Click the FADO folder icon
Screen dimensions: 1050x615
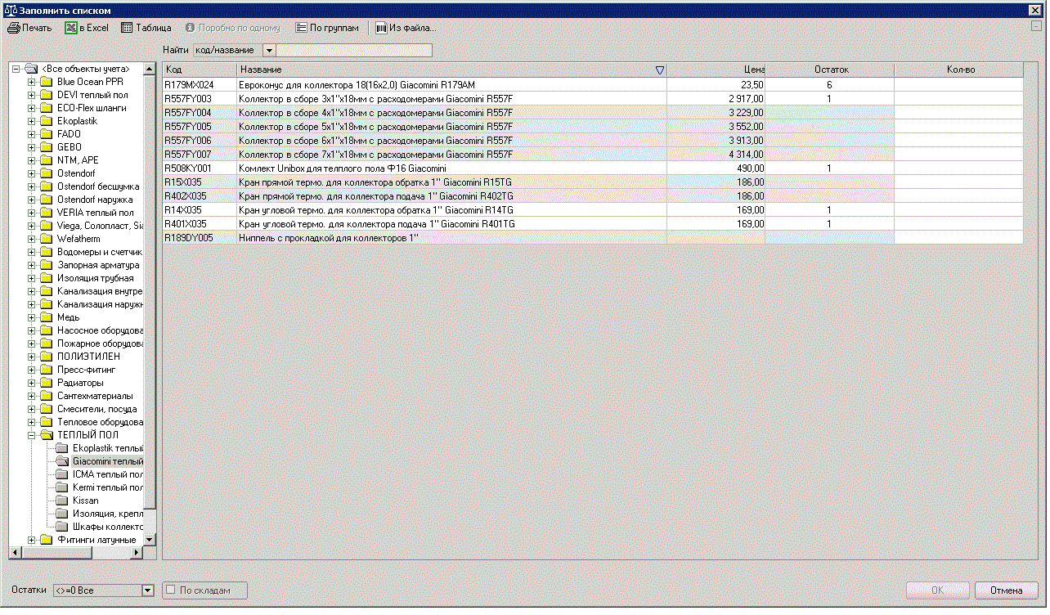[47, 134]
